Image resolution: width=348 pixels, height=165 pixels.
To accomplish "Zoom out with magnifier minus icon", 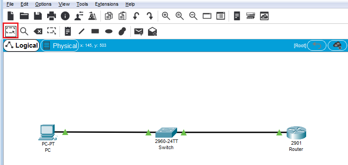I will 193,16.
